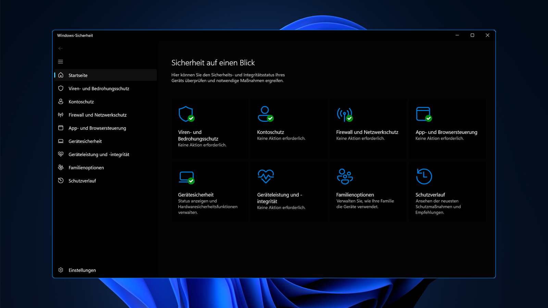Viewport: 548px width, 308px height.
Task: Click the large heart-pulse icon on Geräteleistung card
Action: click(266, 176)
